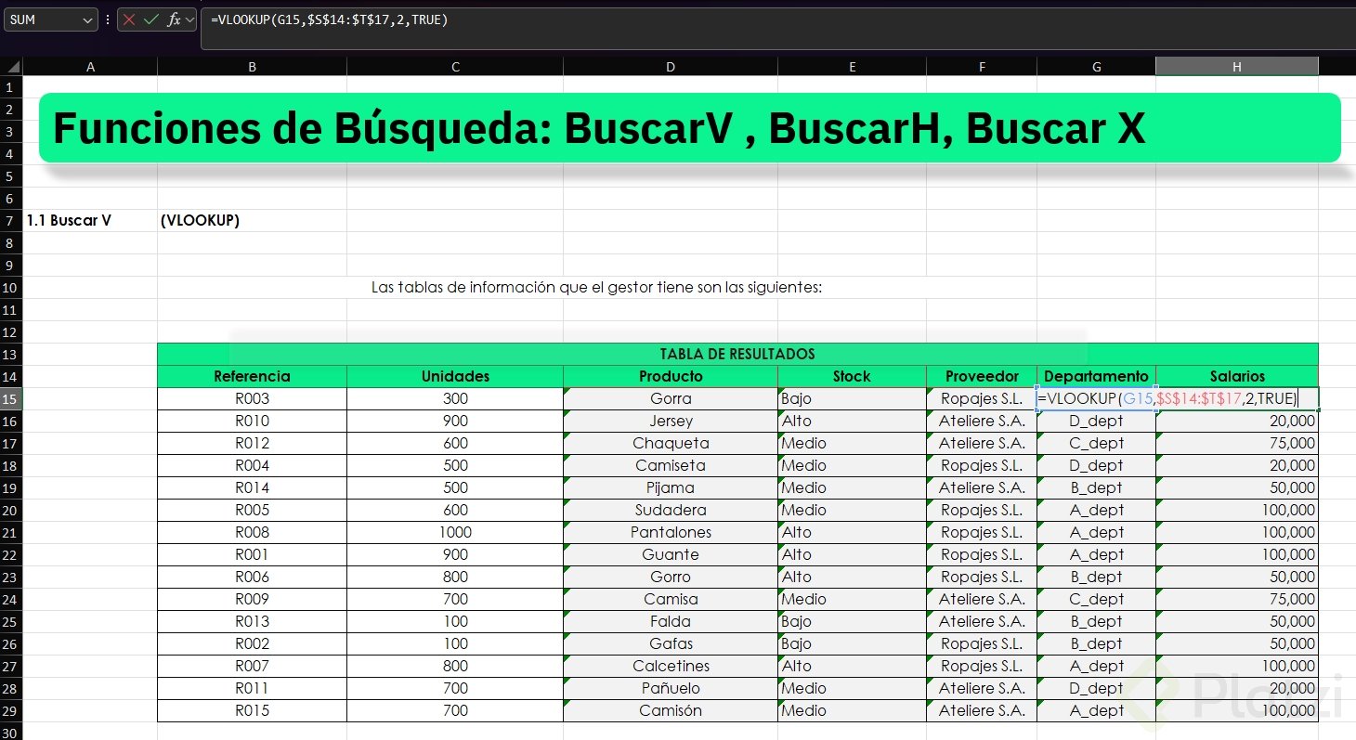Confirm the formula with the checkmark icon
This screenshot has height=740, width=1356.
151,19
